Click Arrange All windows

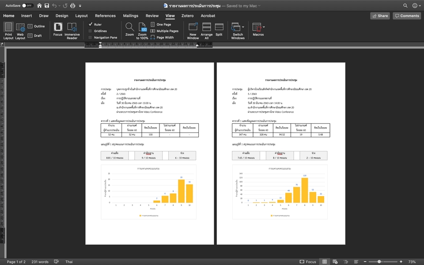point(207,31)
